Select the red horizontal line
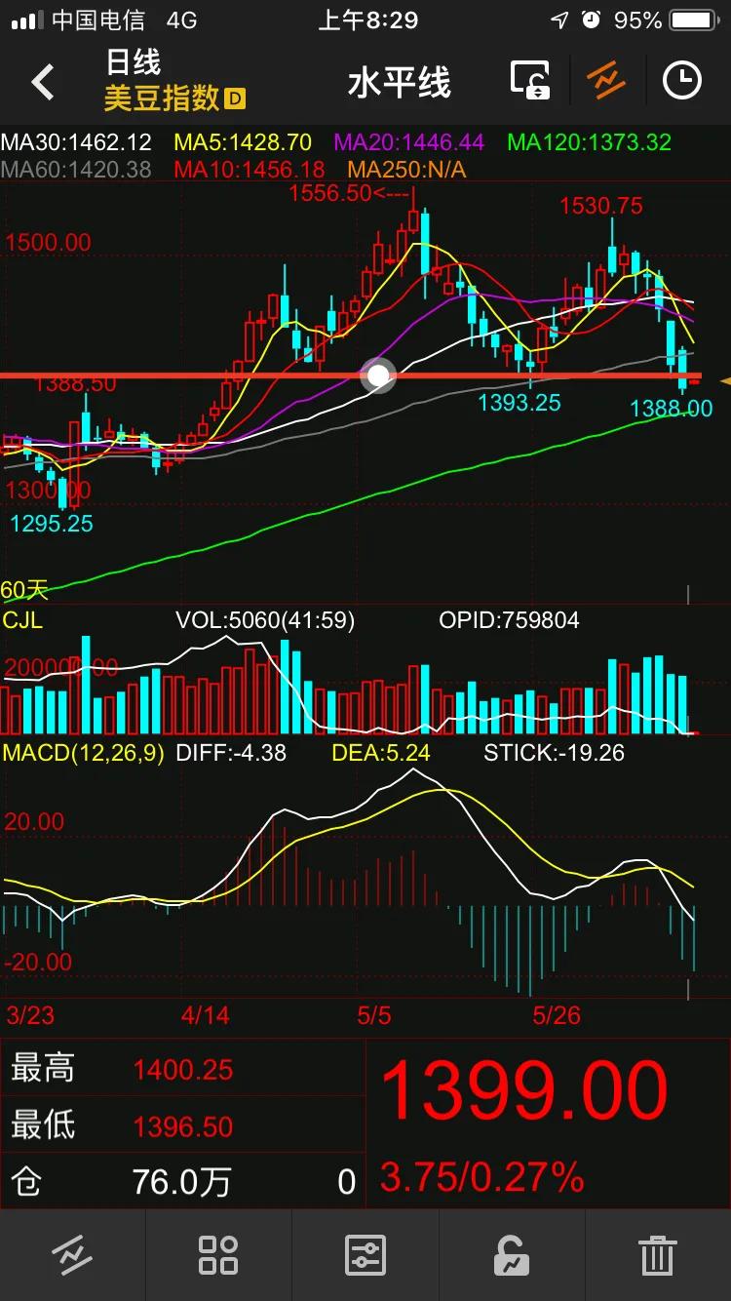The image size is (731, 1301). pos(195,375)
